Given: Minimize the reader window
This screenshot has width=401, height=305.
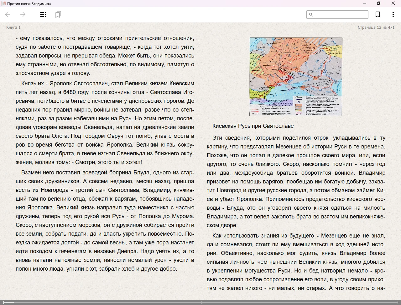Looking at the screenshot, I should [x=365, y=3].
